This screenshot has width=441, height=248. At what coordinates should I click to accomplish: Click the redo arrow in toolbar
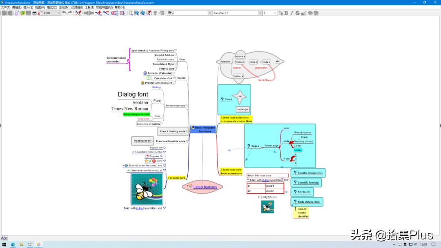(x=70, y=13)
